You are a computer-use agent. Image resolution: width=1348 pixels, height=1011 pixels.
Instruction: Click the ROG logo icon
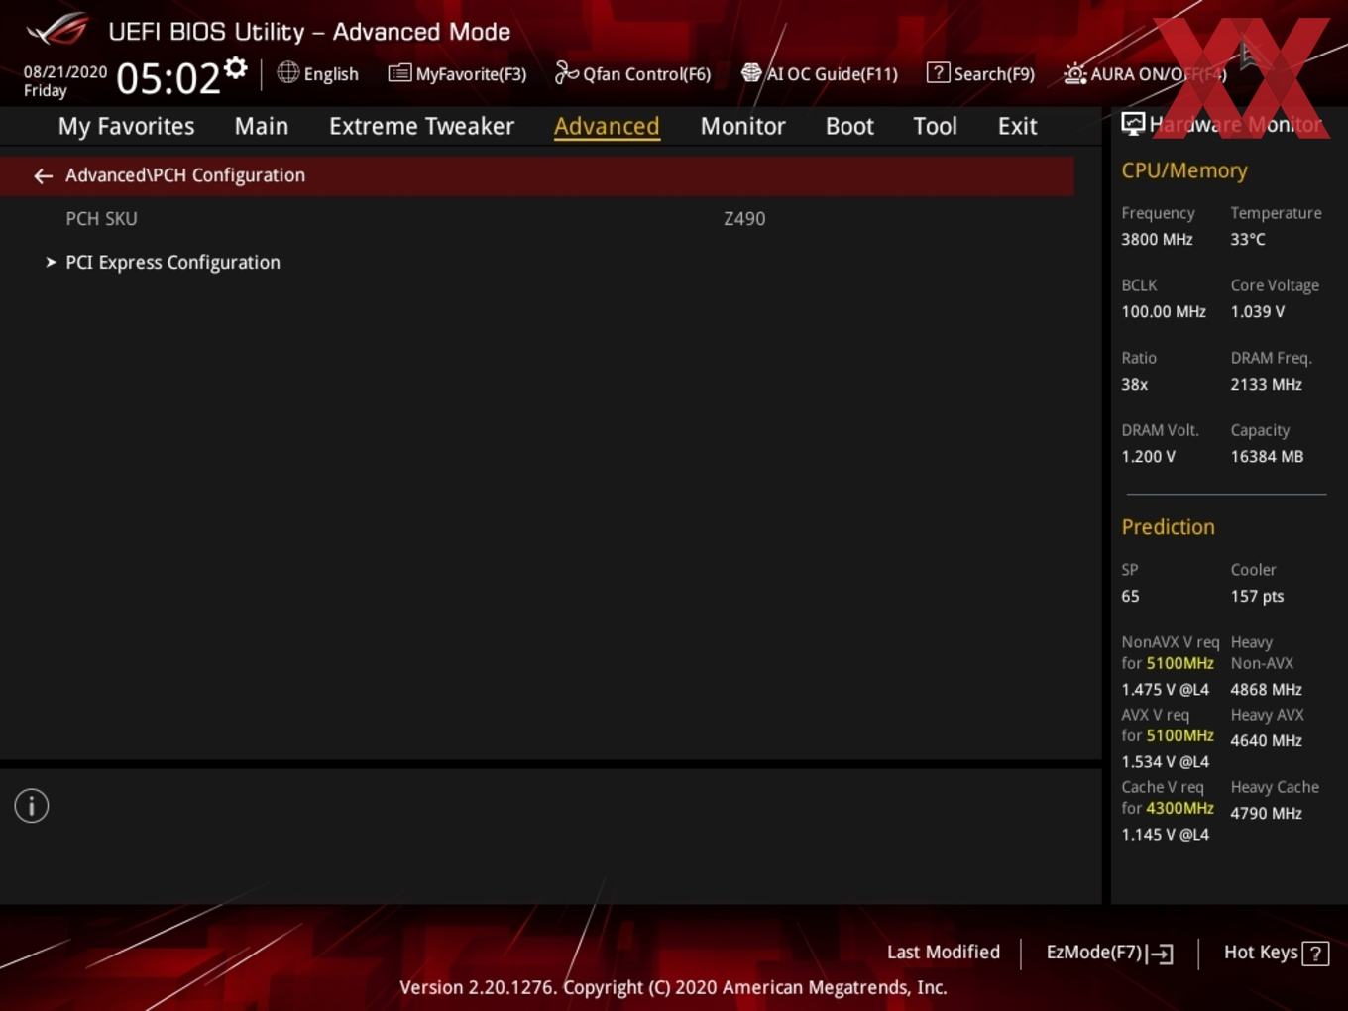[57, 29]
